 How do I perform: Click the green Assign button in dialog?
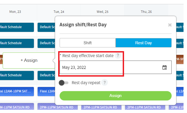(116, 96)
